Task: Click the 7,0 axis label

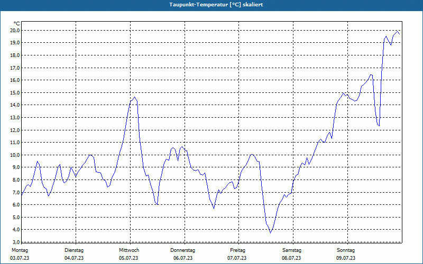Action: pyautogui.click(x=16, y=192)
